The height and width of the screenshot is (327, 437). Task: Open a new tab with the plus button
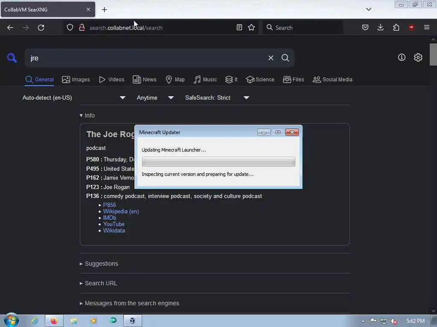pyautogui.click(x=104, y=10)
